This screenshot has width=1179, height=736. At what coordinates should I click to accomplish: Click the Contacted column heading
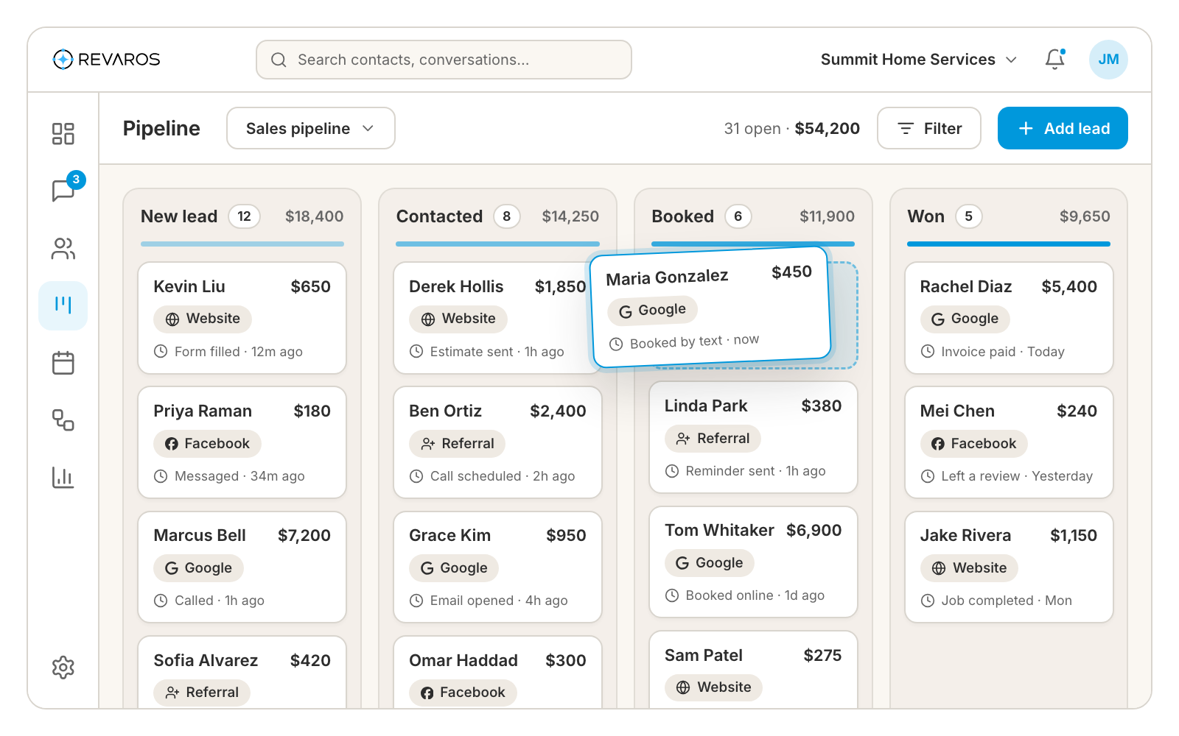click(x=439, y=216)
